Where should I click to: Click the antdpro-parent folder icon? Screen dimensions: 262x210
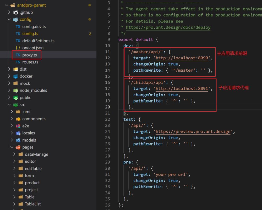(x=13, y=5)
